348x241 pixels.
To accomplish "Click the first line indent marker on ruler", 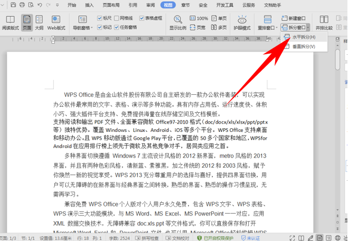I will [53, 38].
